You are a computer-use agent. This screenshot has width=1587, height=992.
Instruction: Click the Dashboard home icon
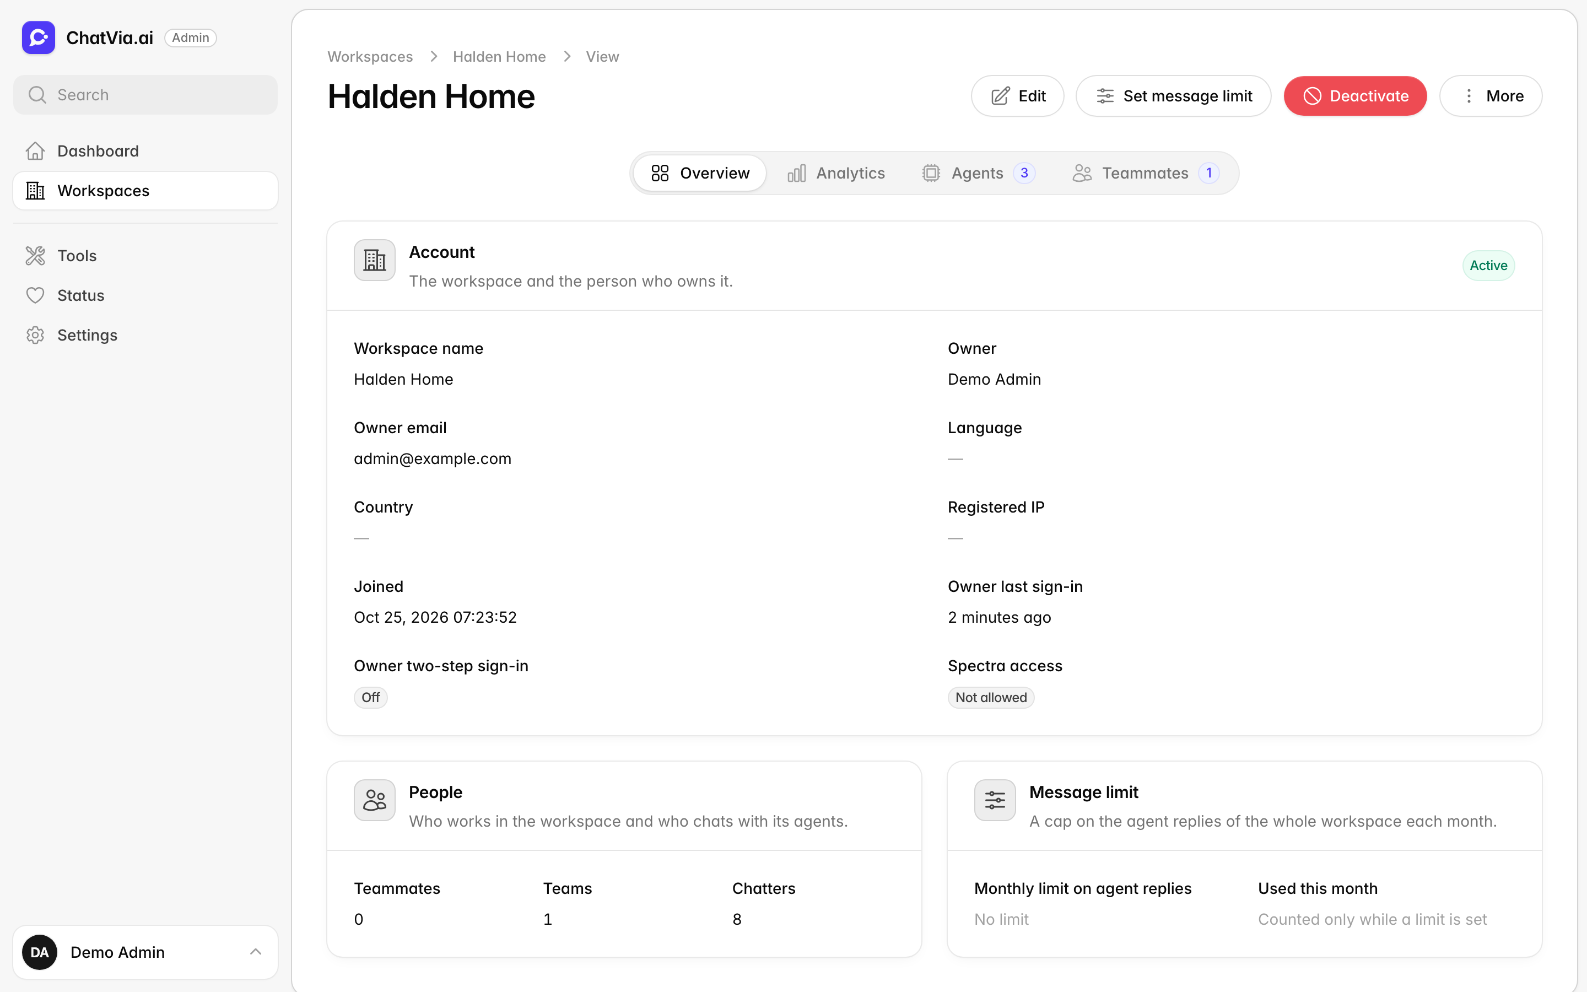pos(35,151)
